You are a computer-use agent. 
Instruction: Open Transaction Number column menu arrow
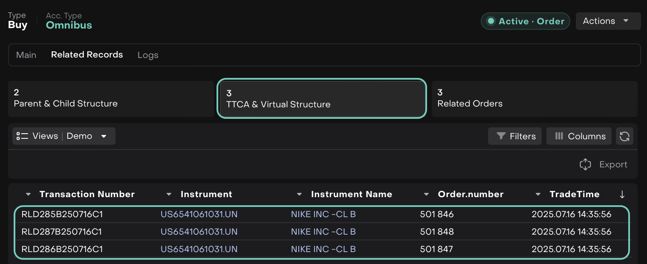click(x=29, y=195)
